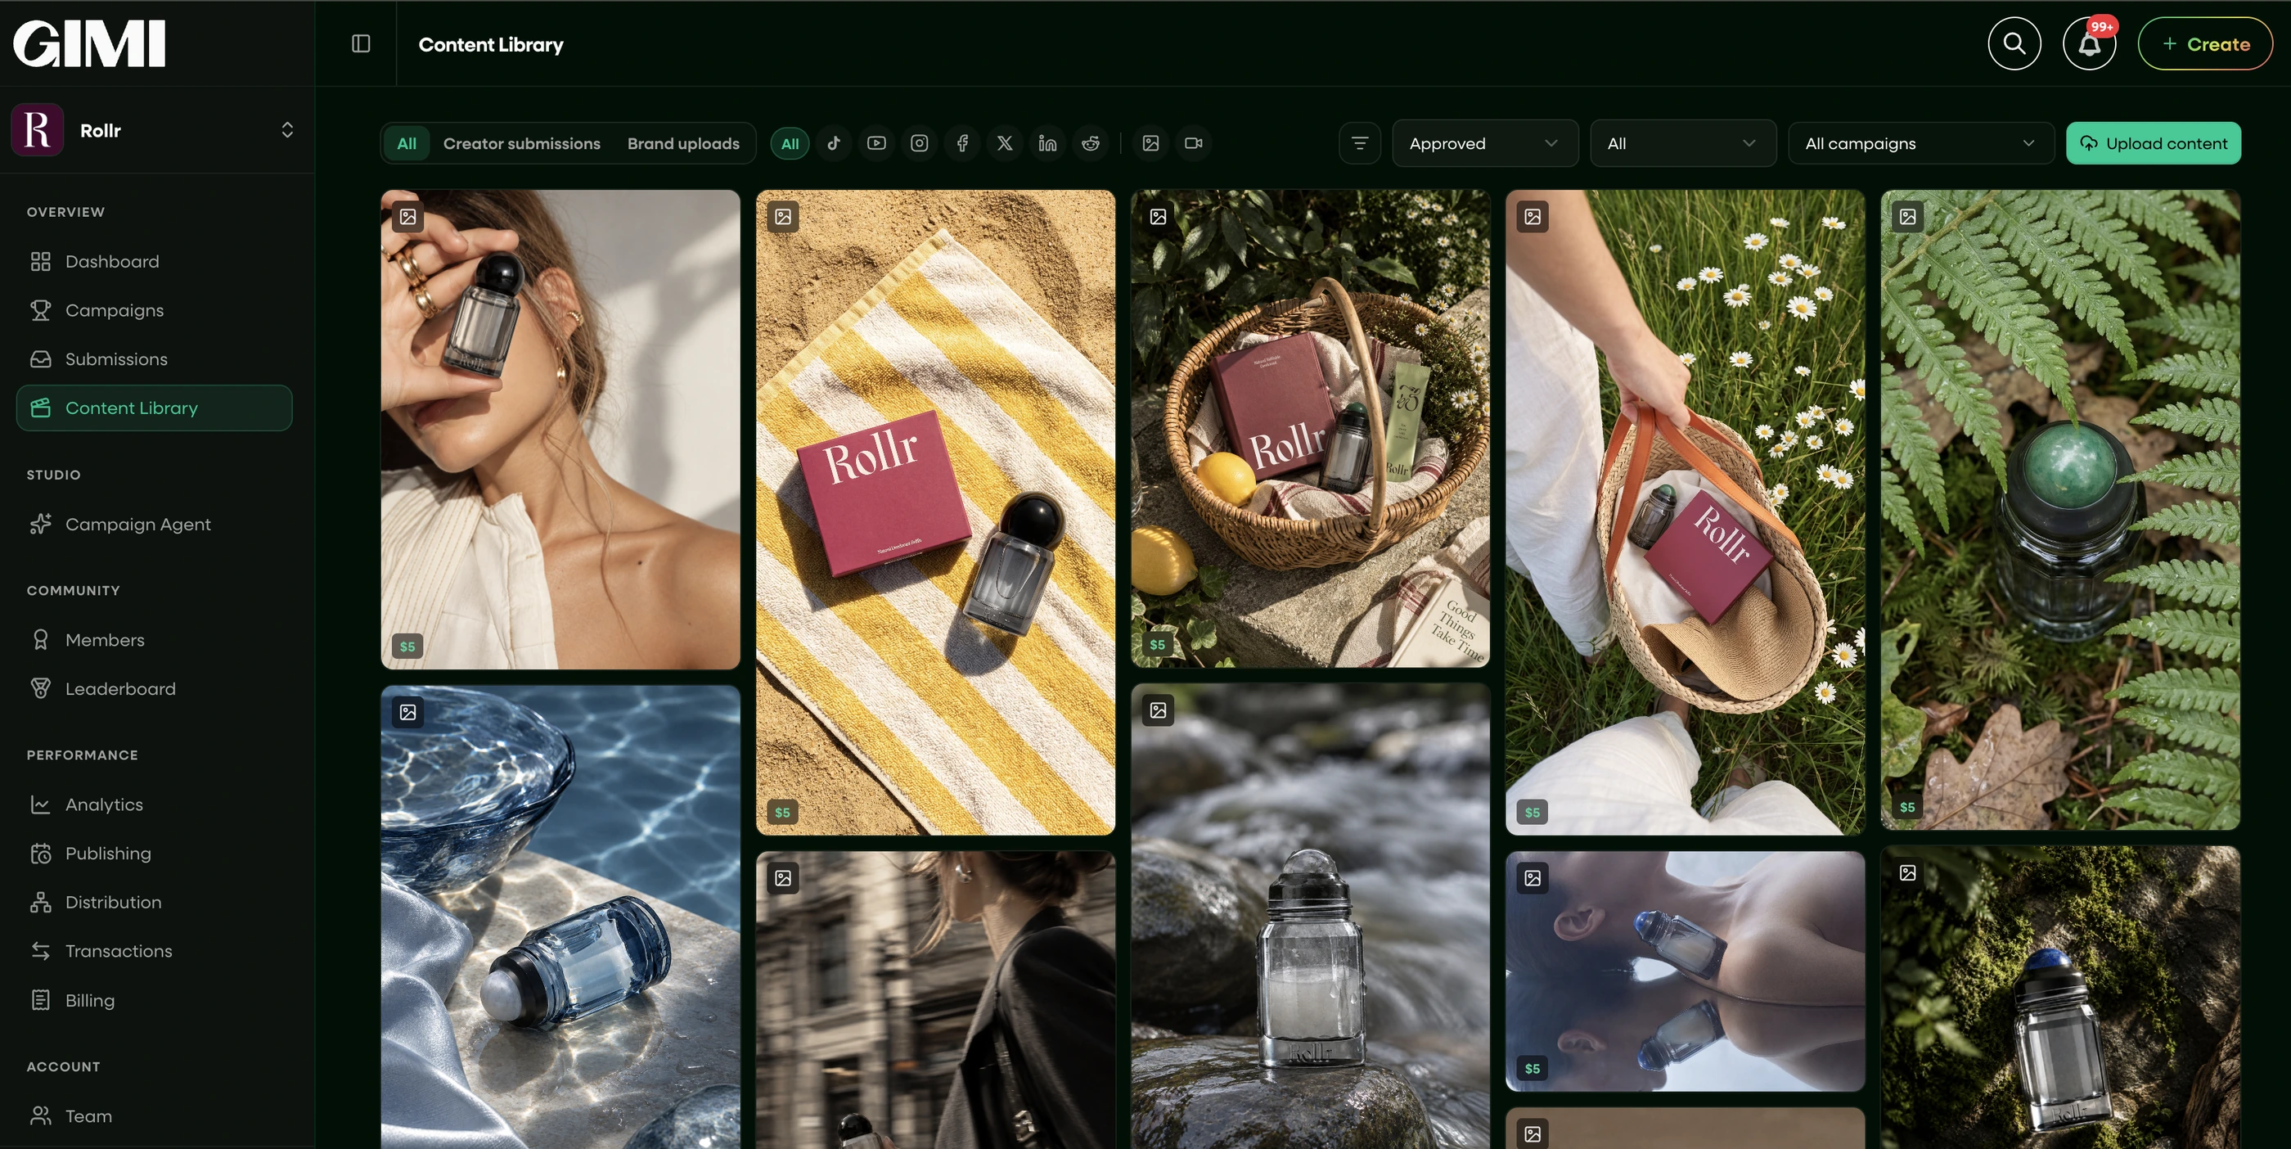This screenshot has width=2291, height=1149.
Task: Click the Create button
Action: coord(2205,43)
